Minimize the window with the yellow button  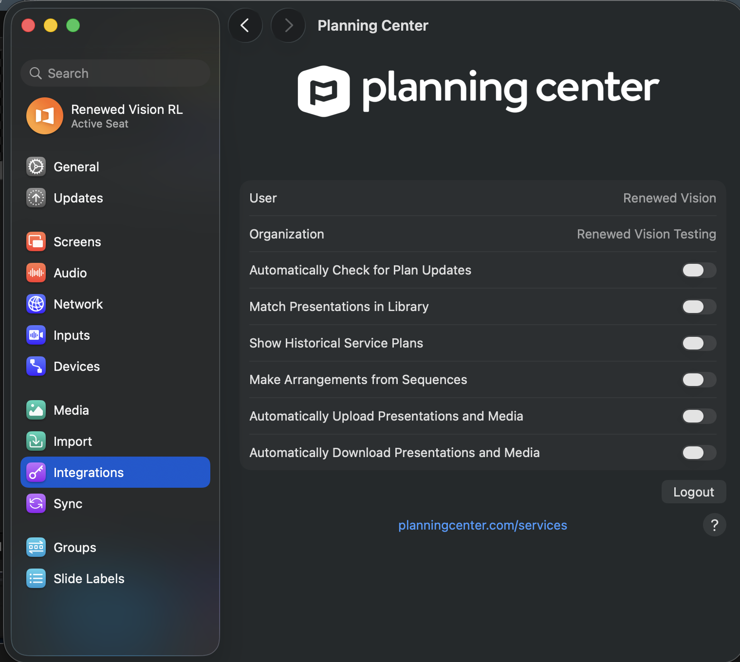click(x=51, y=25)
